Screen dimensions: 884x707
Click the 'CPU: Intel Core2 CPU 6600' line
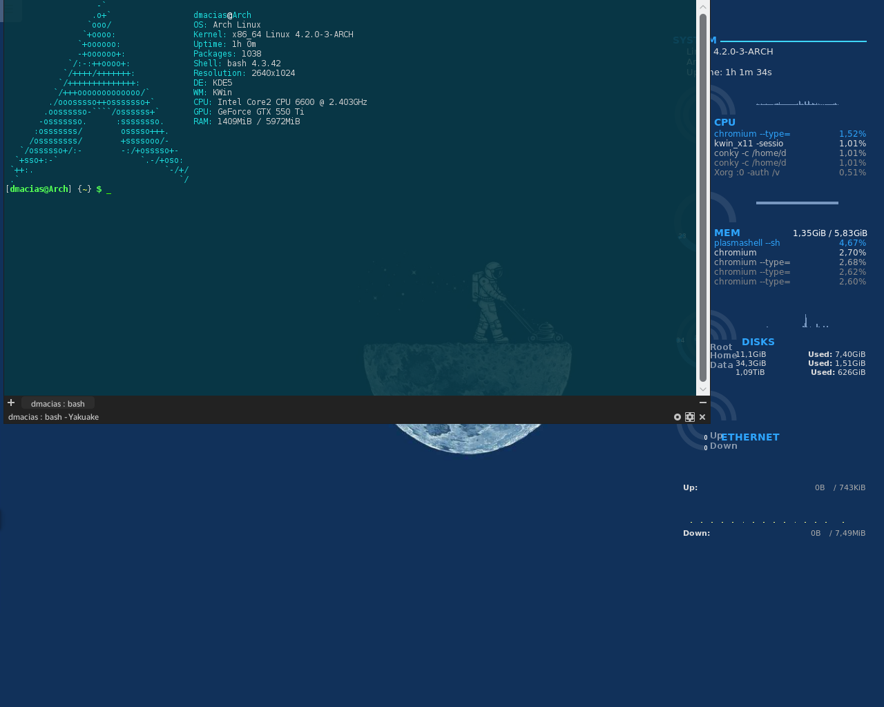tap(280, 102)
